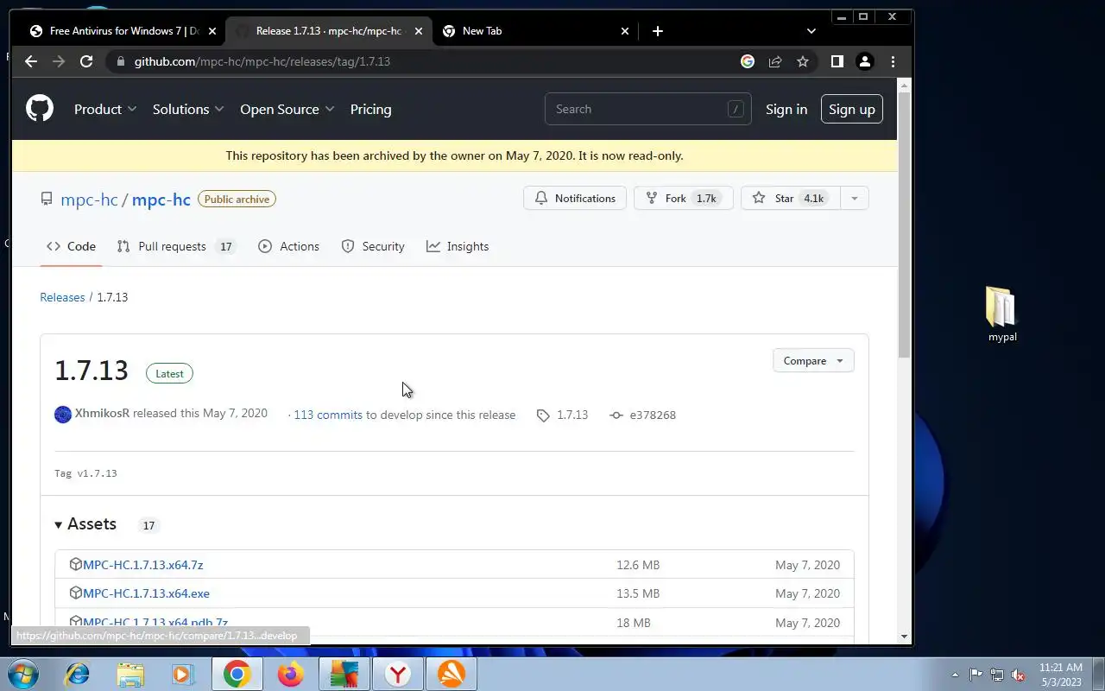The image size is (1105, 691).
Task: Click the XhmikosR avatar icon
Action: coord(63,415)
